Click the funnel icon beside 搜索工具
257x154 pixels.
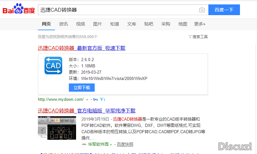[x=190, y=37]
